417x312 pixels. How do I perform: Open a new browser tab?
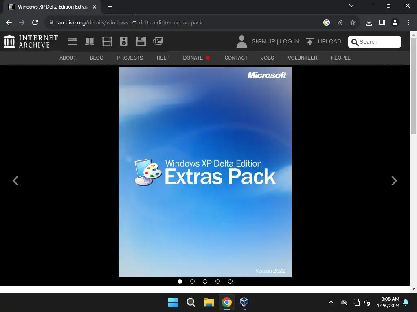pos(110,7)
